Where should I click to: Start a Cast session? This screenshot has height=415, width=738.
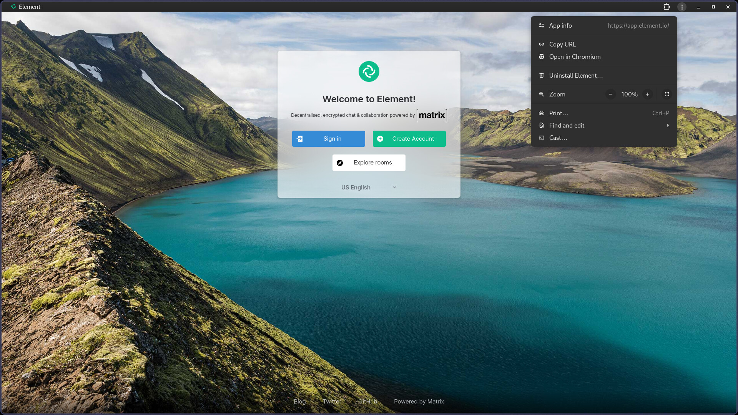pos(558,138)
